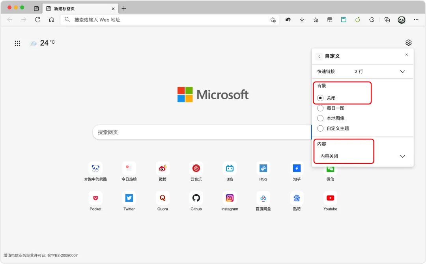Open the RSS quick link

(x=263, y=171)
